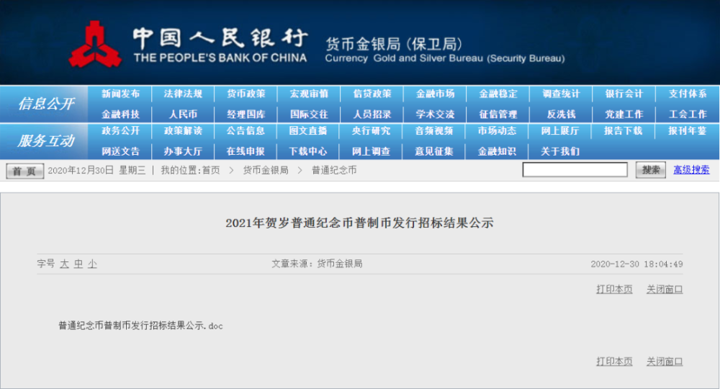Click the 首页 home button
This screenshot has height=389, width=720.
(x=24, y=171)
